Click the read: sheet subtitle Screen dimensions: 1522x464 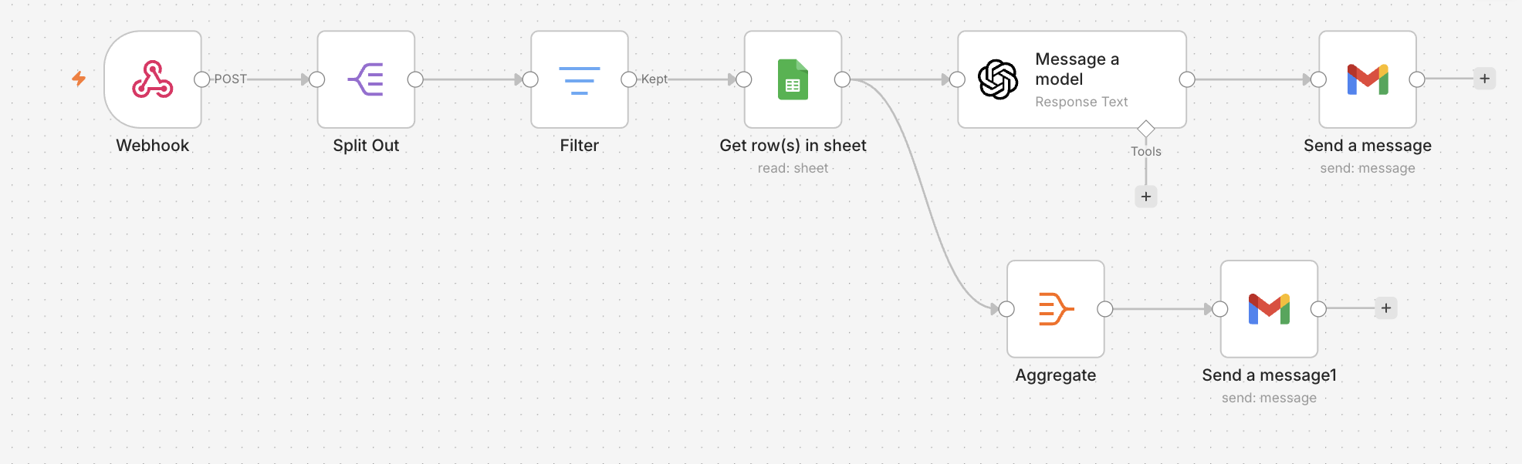[793, 168]
